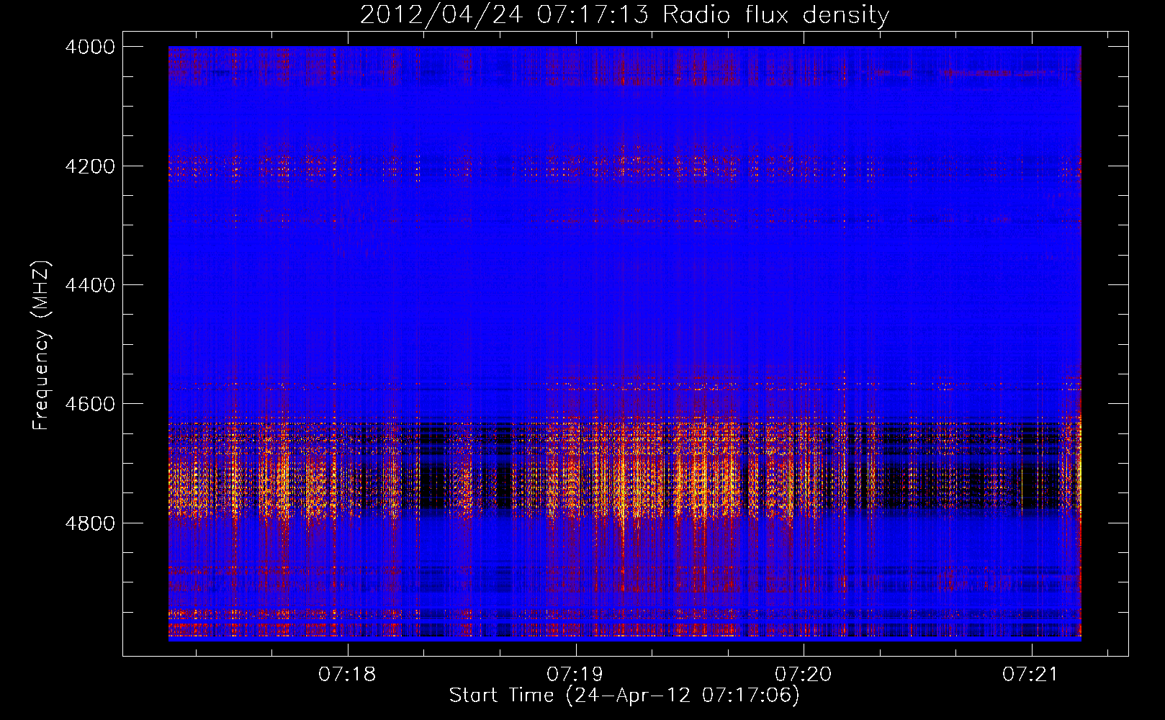Image resolution: width=1165 pixels, height=720 pixels.
Task: Click the 07:19 time axis label
Action: pyautogui.click(x=575, y=675)
